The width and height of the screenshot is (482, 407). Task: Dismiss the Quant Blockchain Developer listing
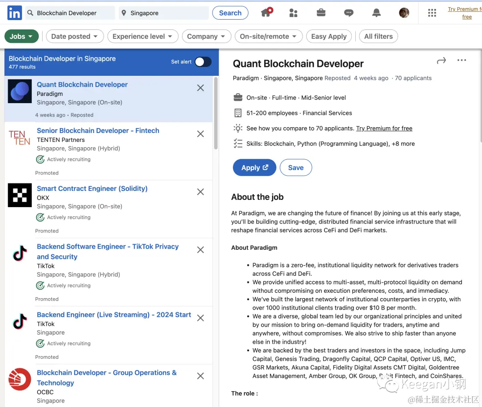(200, 88)
